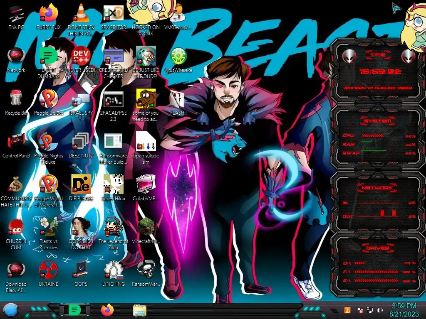Click the DRIVES header in the widget
The width and height of the screenshot is (426, 319).
(x=378, y=248)
